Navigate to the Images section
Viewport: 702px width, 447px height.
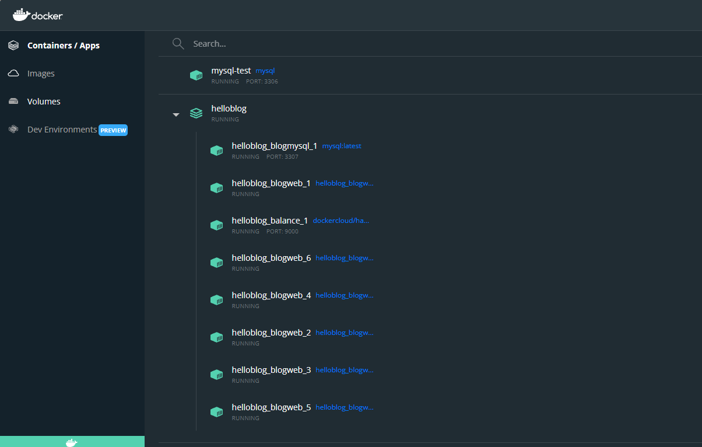pos(41,73)
